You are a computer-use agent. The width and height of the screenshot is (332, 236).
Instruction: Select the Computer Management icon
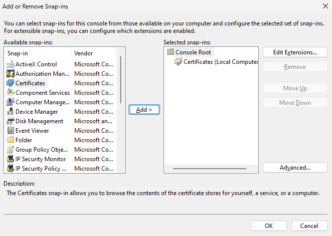10,102
